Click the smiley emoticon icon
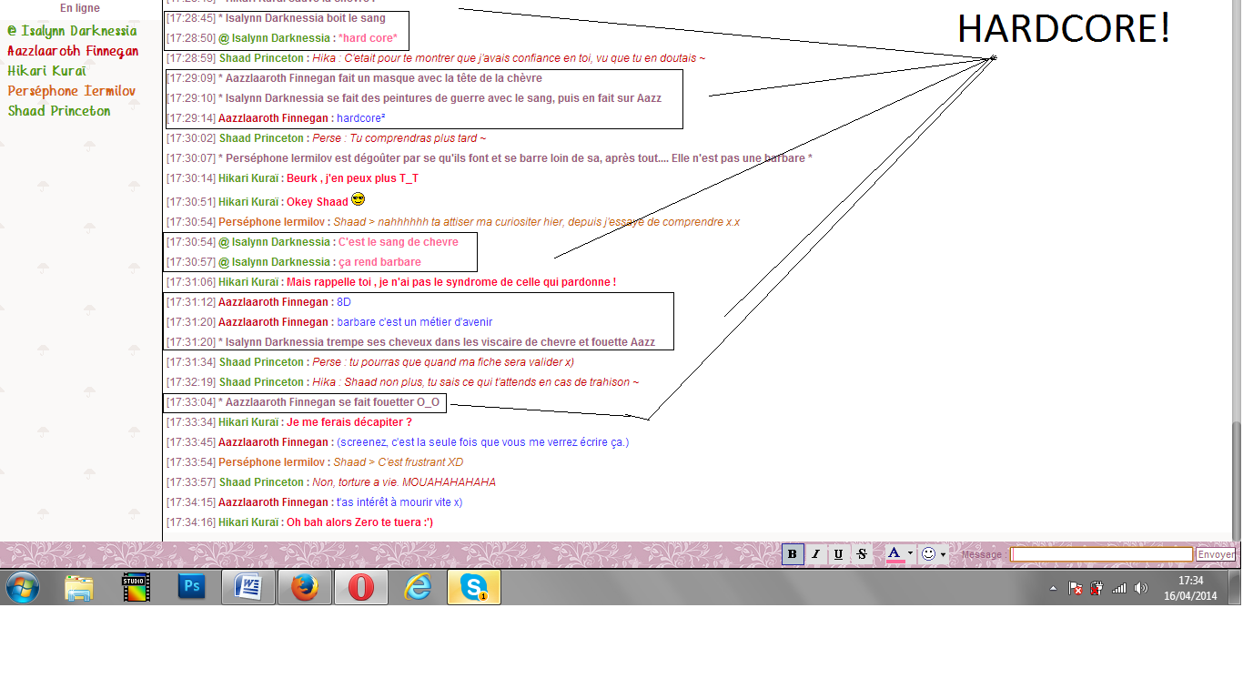Image resolution: width=1243 pixels, height=699 pixels. (928, 554)
